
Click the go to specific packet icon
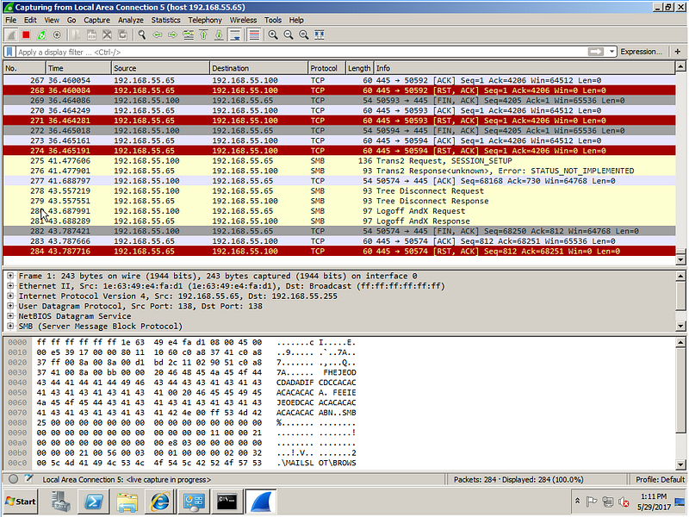click(188, 35)
